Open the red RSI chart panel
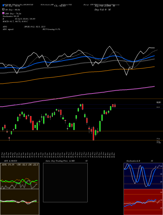This screenshot has height=215, width=163. (x=143, y=202)
